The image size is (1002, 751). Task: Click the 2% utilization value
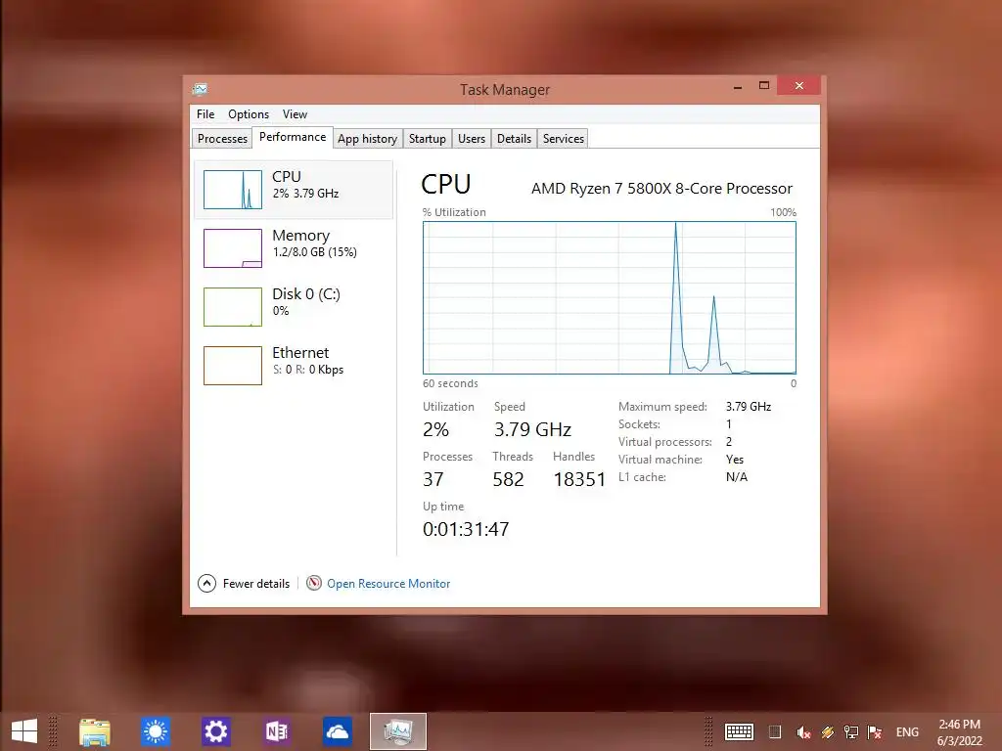tap(435, 430)
